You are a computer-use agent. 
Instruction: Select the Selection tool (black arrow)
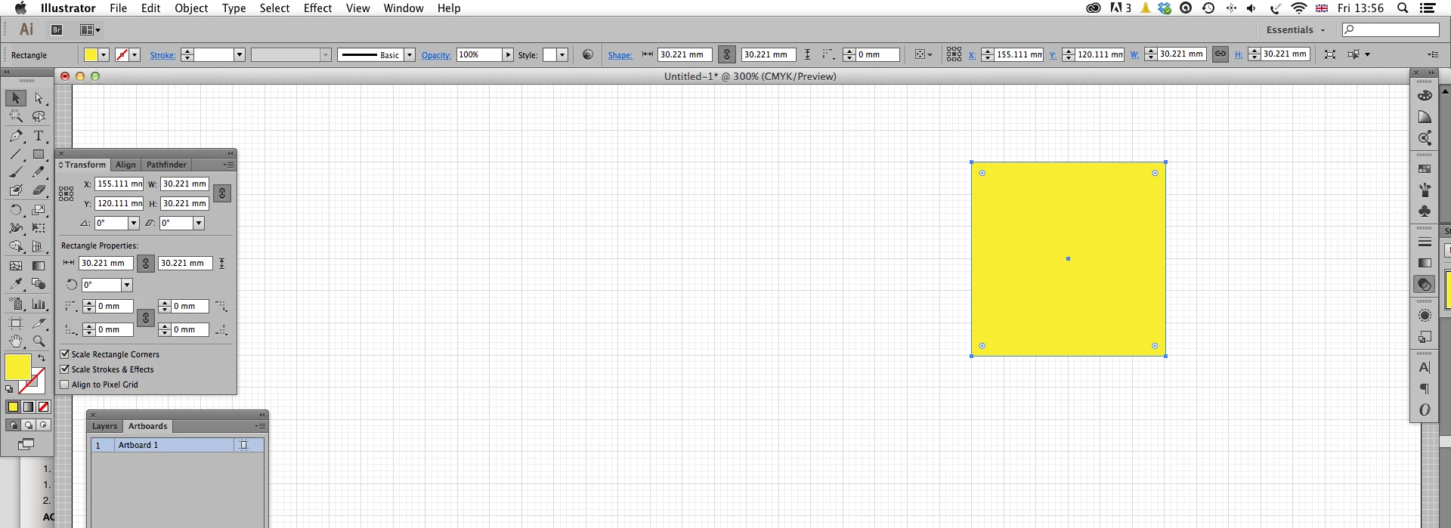[x=16, y=98]
